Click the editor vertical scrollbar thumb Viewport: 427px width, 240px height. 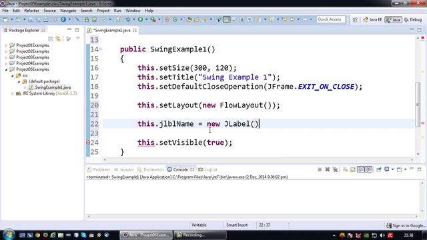[x=418, y=105]
